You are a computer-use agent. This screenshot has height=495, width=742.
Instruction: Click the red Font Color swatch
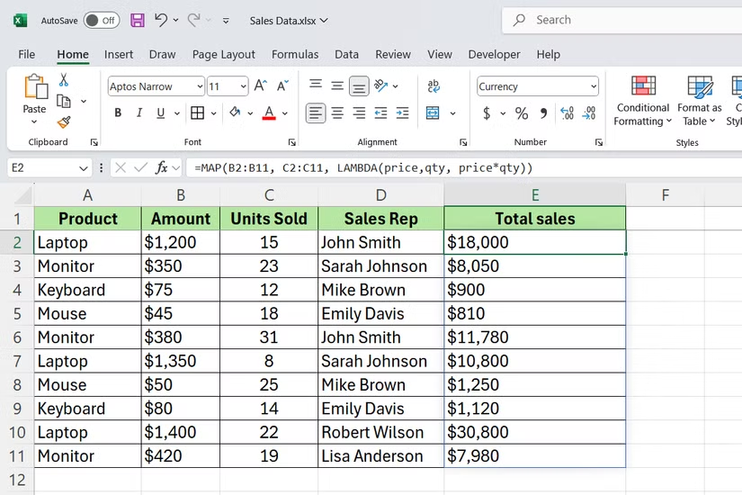[268, 113]
